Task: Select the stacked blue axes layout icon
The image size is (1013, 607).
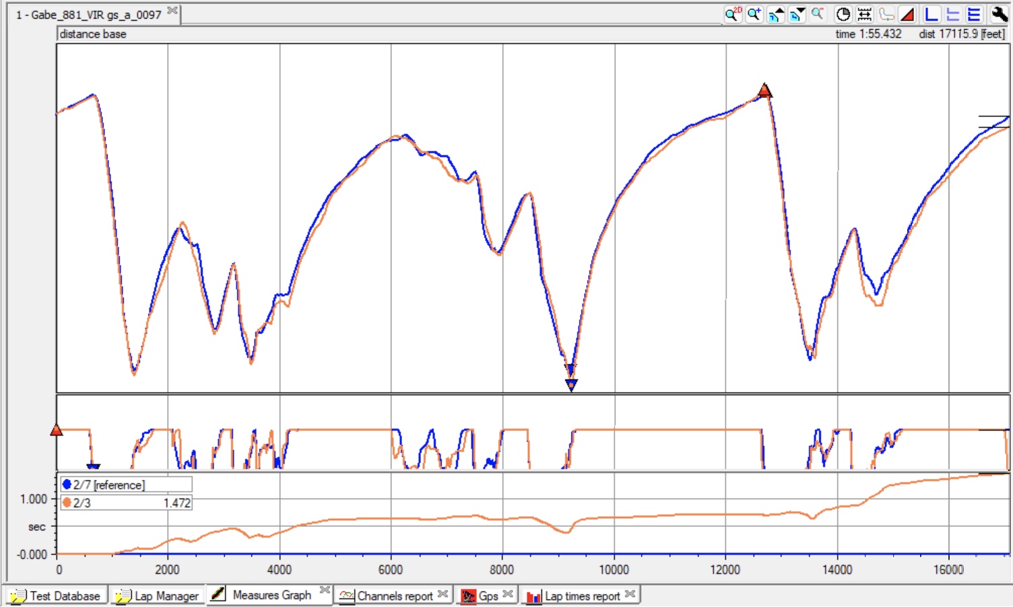Action: (x=974, y=14)
